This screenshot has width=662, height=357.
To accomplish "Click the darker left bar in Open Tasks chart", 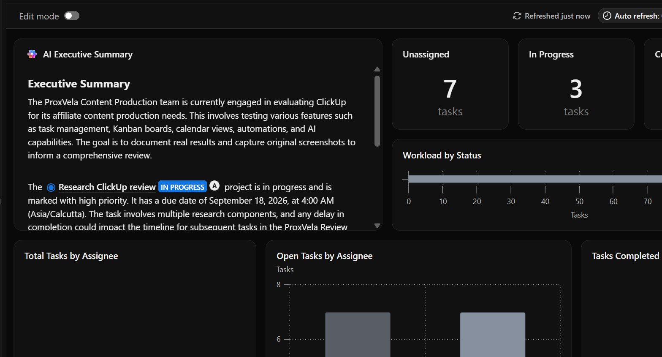I will point(358,335).
